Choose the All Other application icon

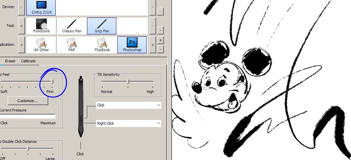[x=41, y=45]
